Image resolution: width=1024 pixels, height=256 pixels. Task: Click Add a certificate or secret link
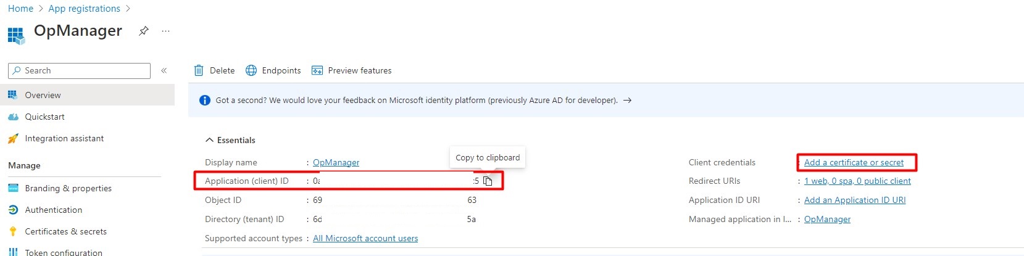[854, 162]
